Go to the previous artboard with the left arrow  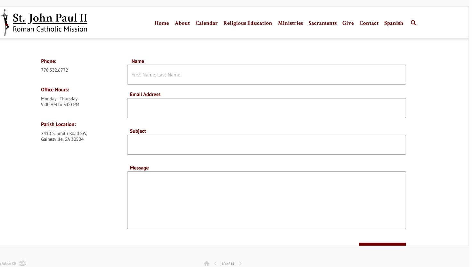(215, 263)
